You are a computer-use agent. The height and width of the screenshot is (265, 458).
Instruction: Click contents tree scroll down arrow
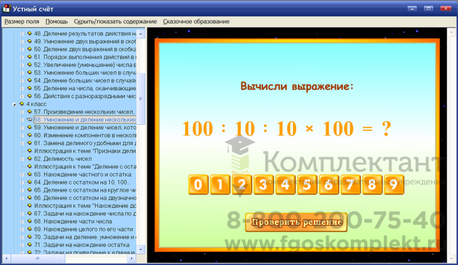coord(141,250)
